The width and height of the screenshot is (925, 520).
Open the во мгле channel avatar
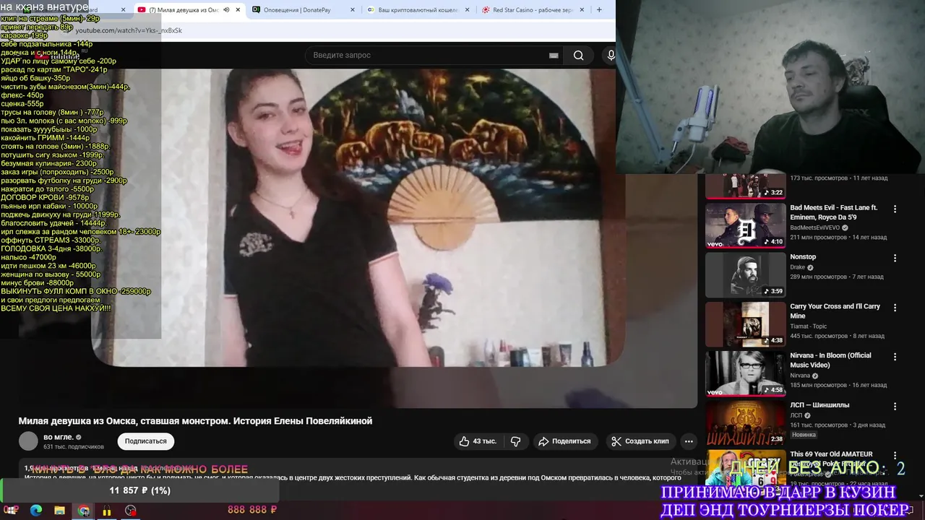(x=28, y=441)
